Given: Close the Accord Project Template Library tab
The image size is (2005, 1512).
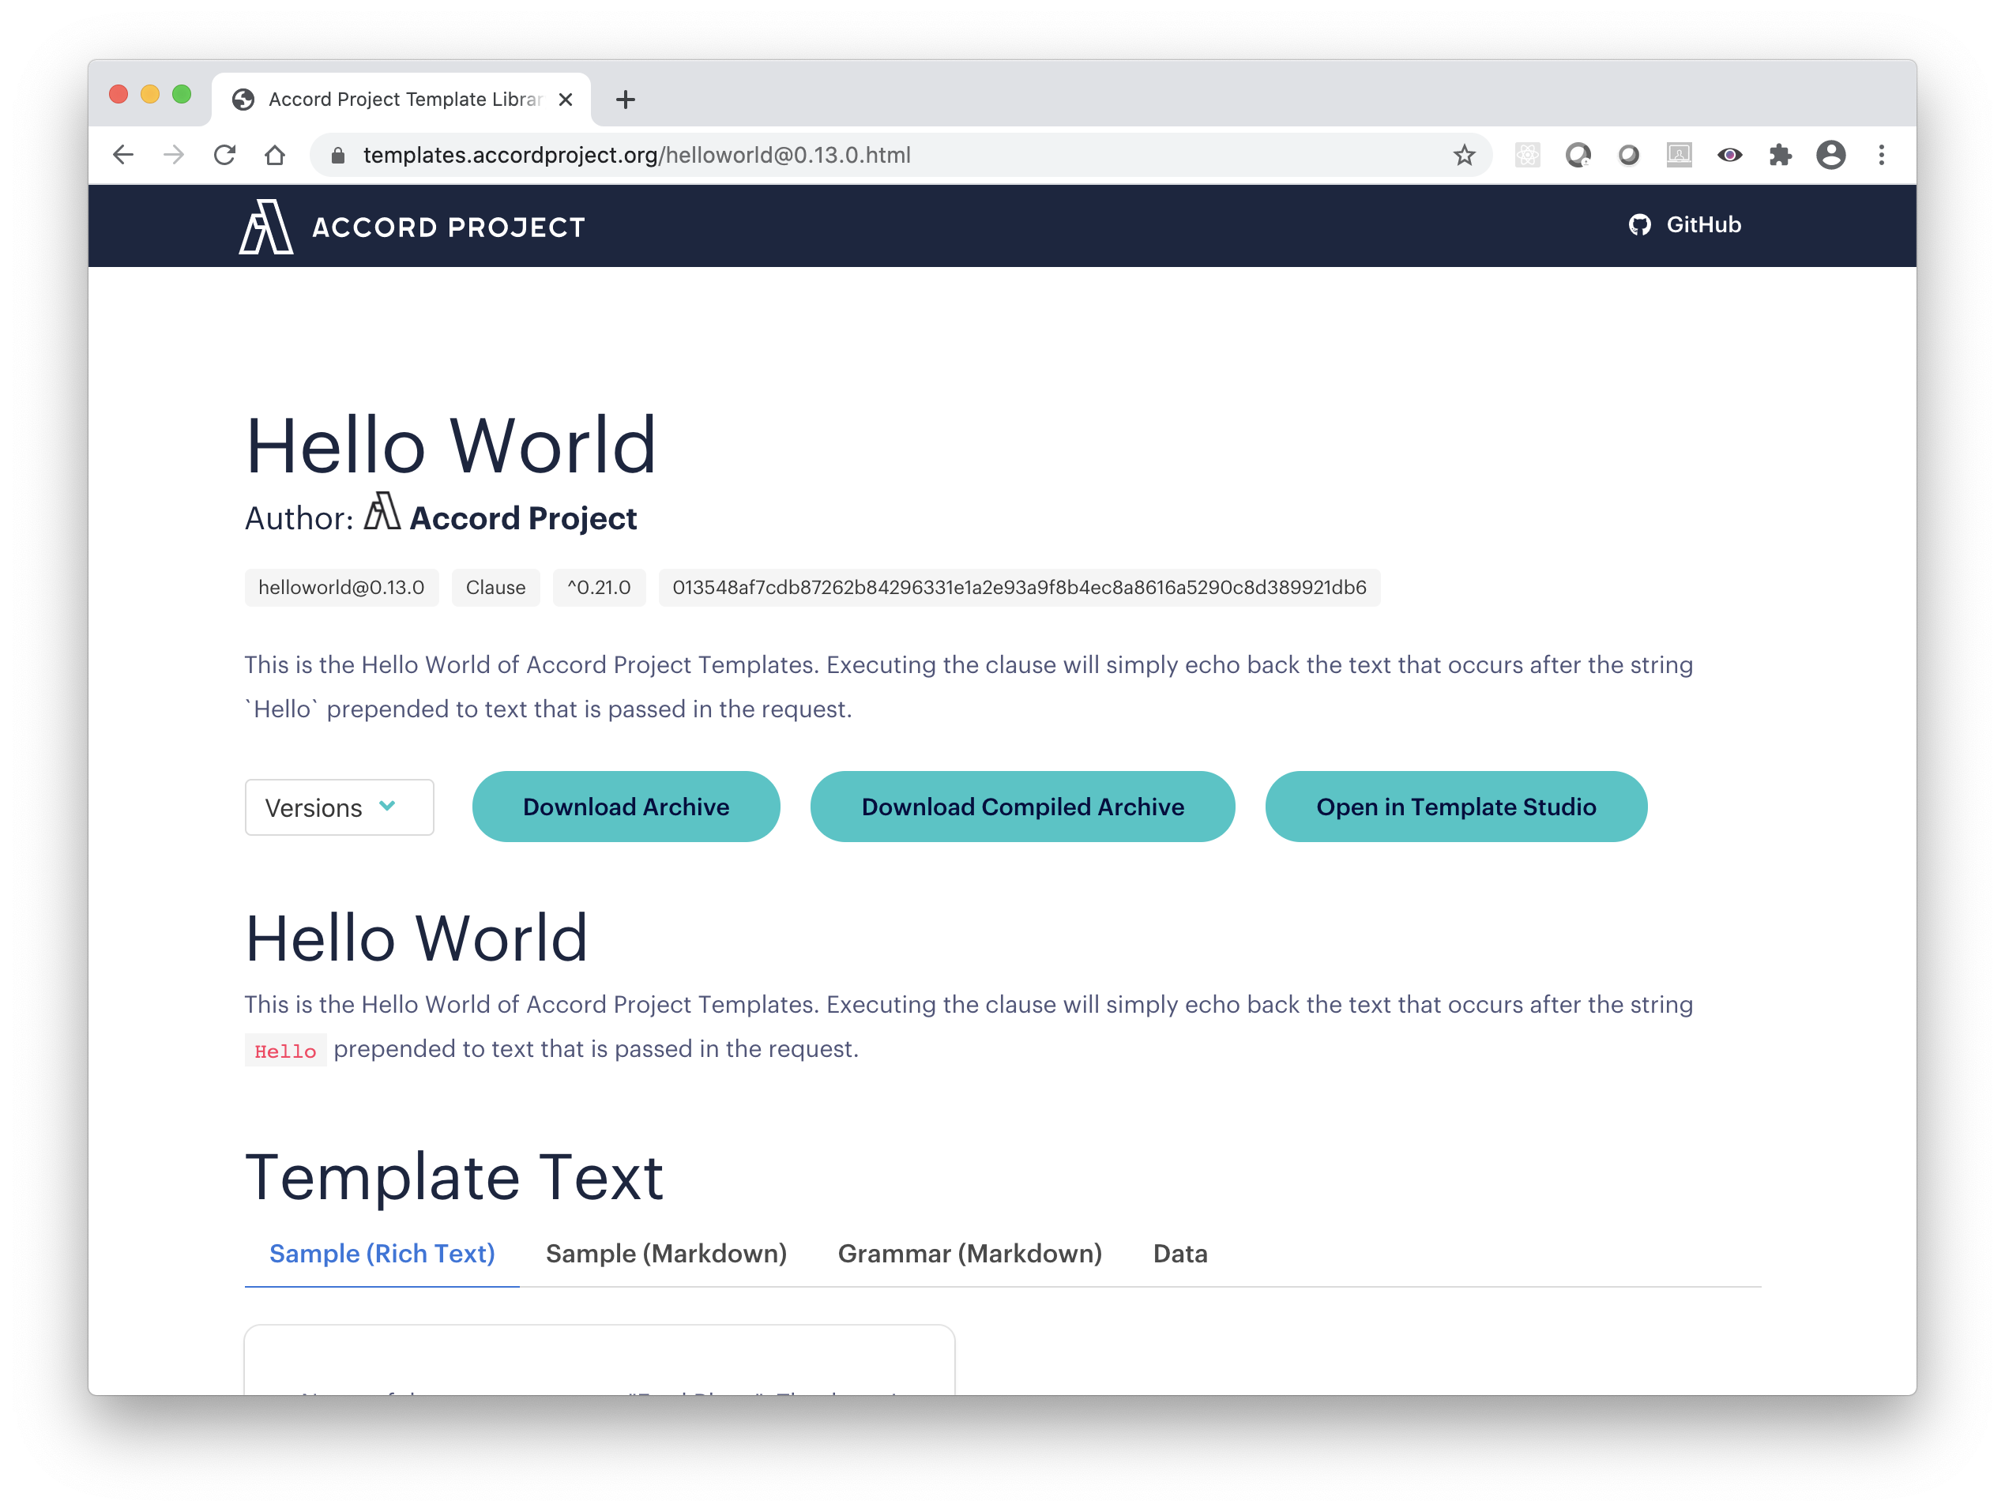Looking at the screenshot, I should (566, 100).
